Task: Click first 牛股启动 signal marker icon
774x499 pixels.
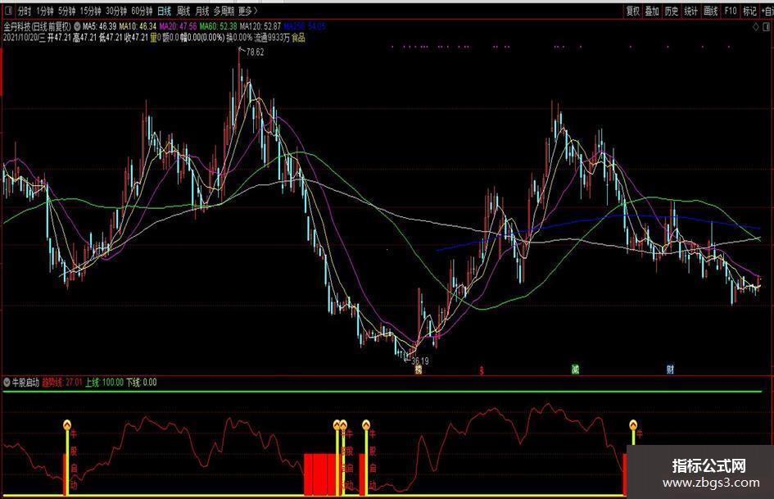Action: click(67, 424)
